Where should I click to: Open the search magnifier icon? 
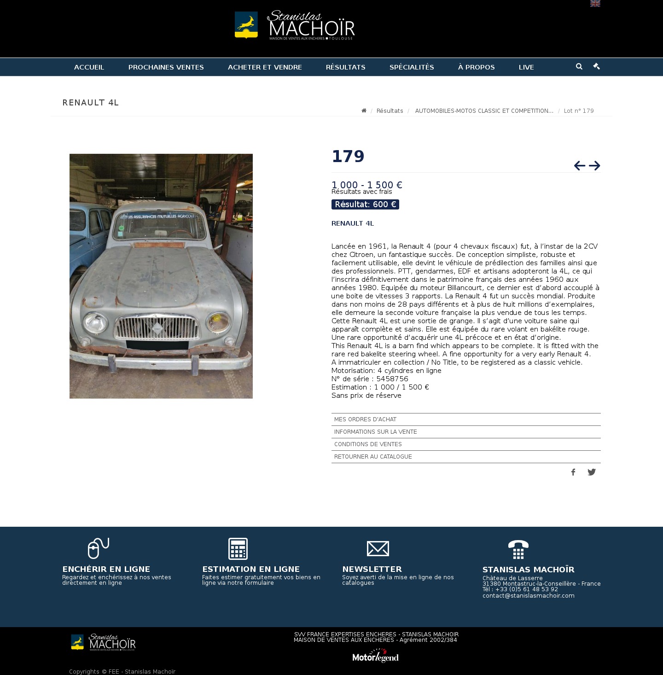pos(579,66)
